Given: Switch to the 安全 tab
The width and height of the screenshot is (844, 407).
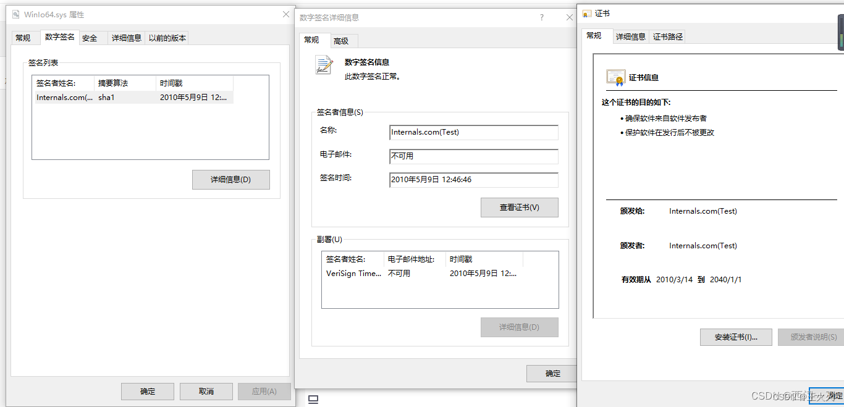Looking at the screenshot, I should tap(89, 37).
